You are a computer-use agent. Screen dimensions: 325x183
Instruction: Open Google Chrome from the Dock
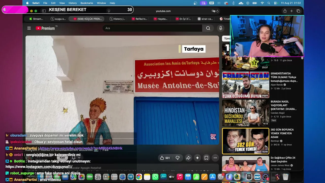point(139,177)
